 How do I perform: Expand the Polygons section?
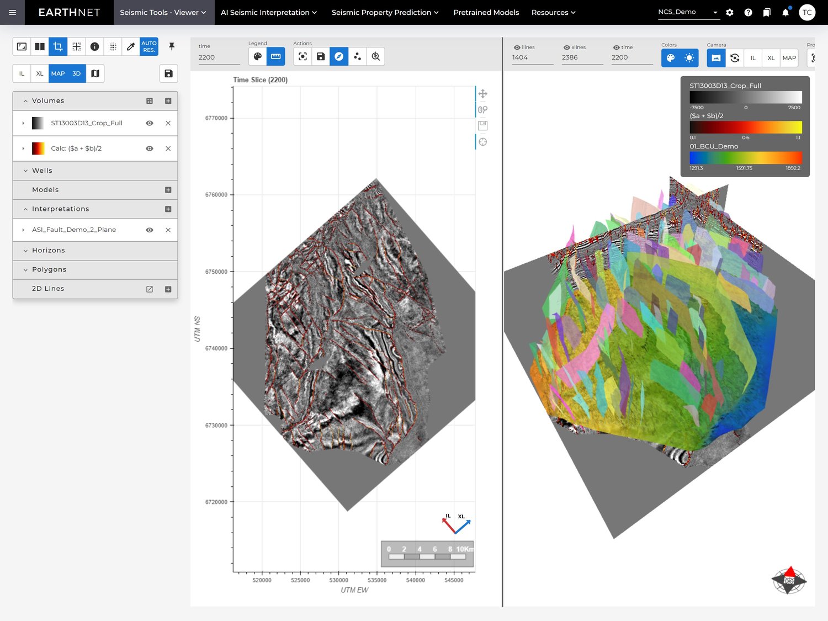click(x=25, y=270)
